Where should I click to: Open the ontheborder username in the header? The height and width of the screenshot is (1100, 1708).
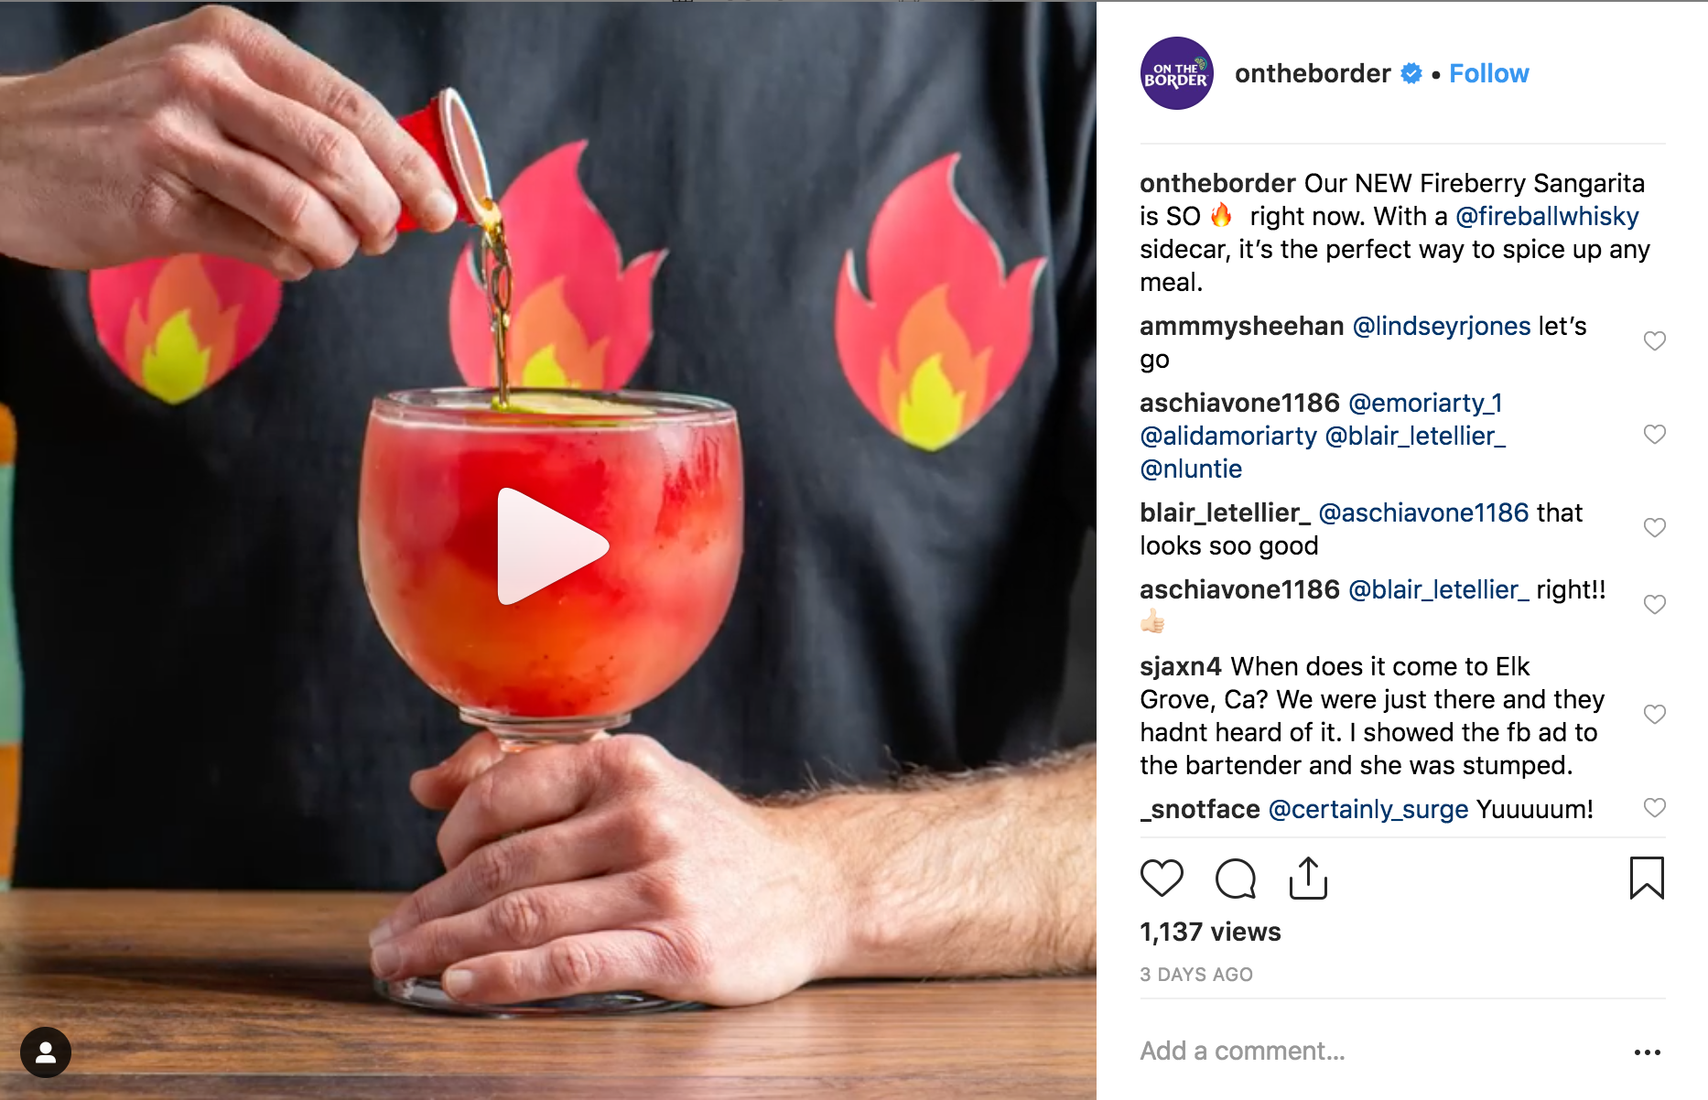point(1313,73)
